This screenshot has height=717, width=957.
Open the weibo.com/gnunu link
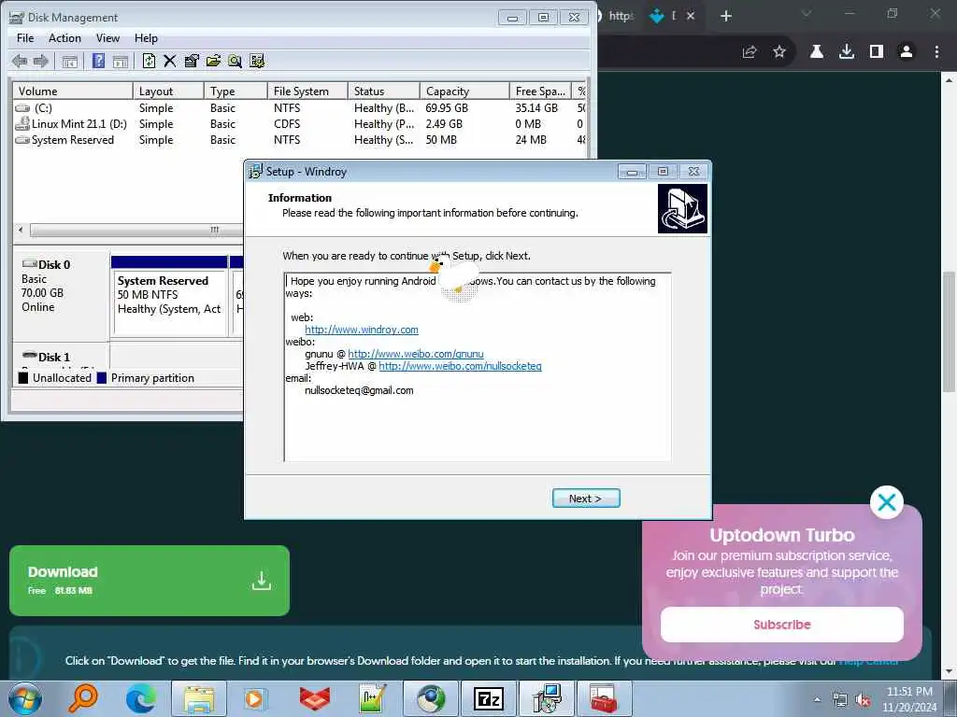(x=416, y=354)
